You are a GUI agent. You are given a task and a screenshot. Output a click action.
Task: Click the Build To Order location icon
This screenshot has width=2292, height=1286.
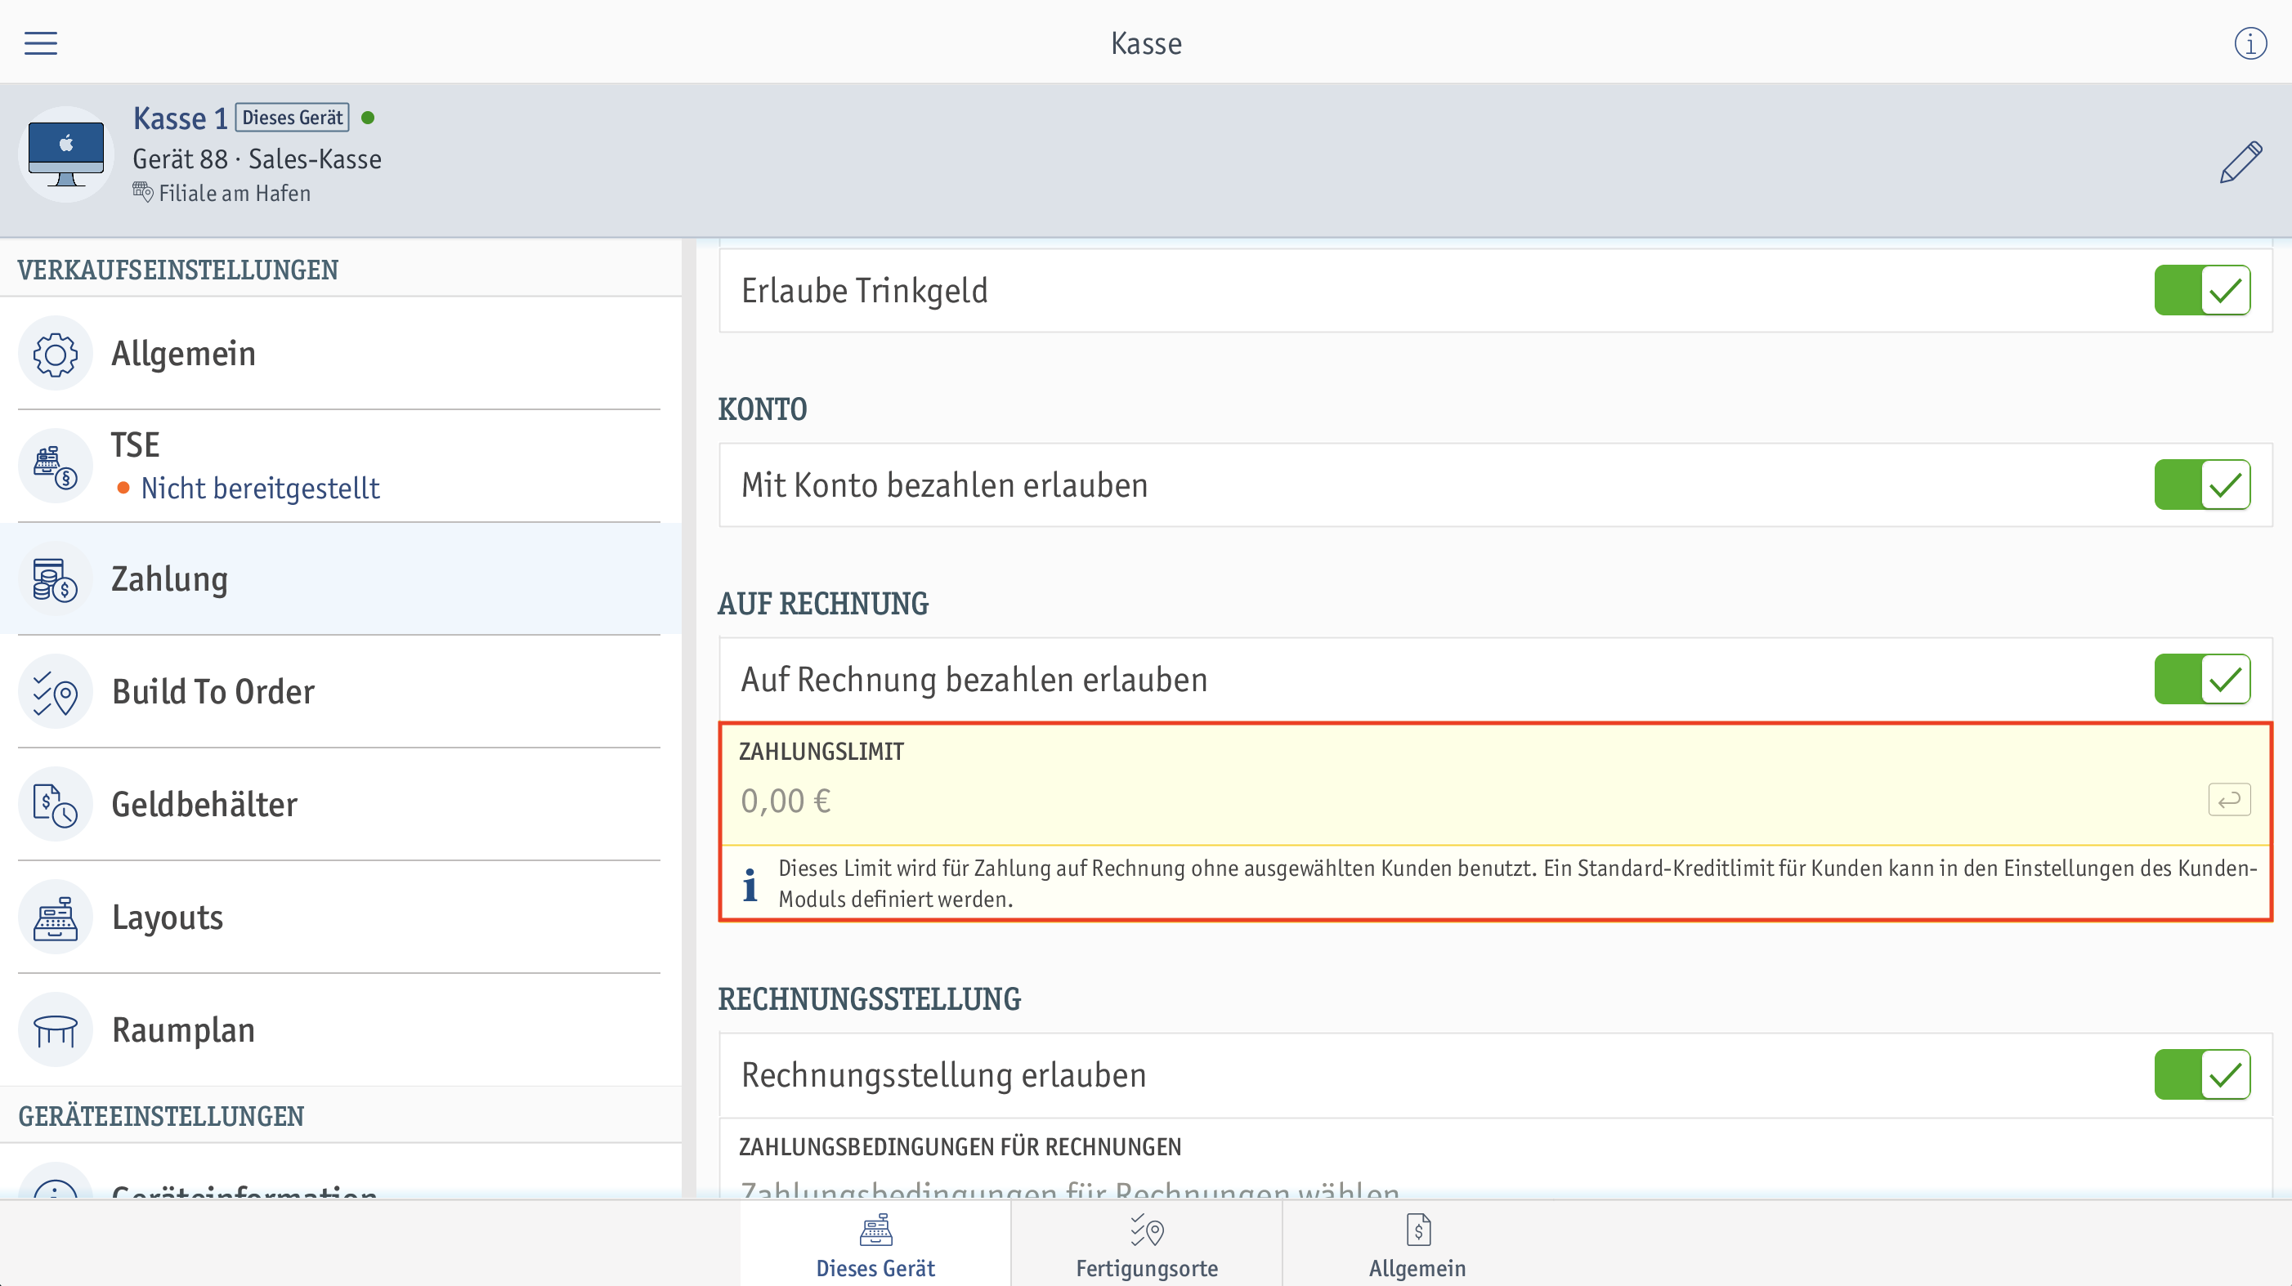click(55, 692)
